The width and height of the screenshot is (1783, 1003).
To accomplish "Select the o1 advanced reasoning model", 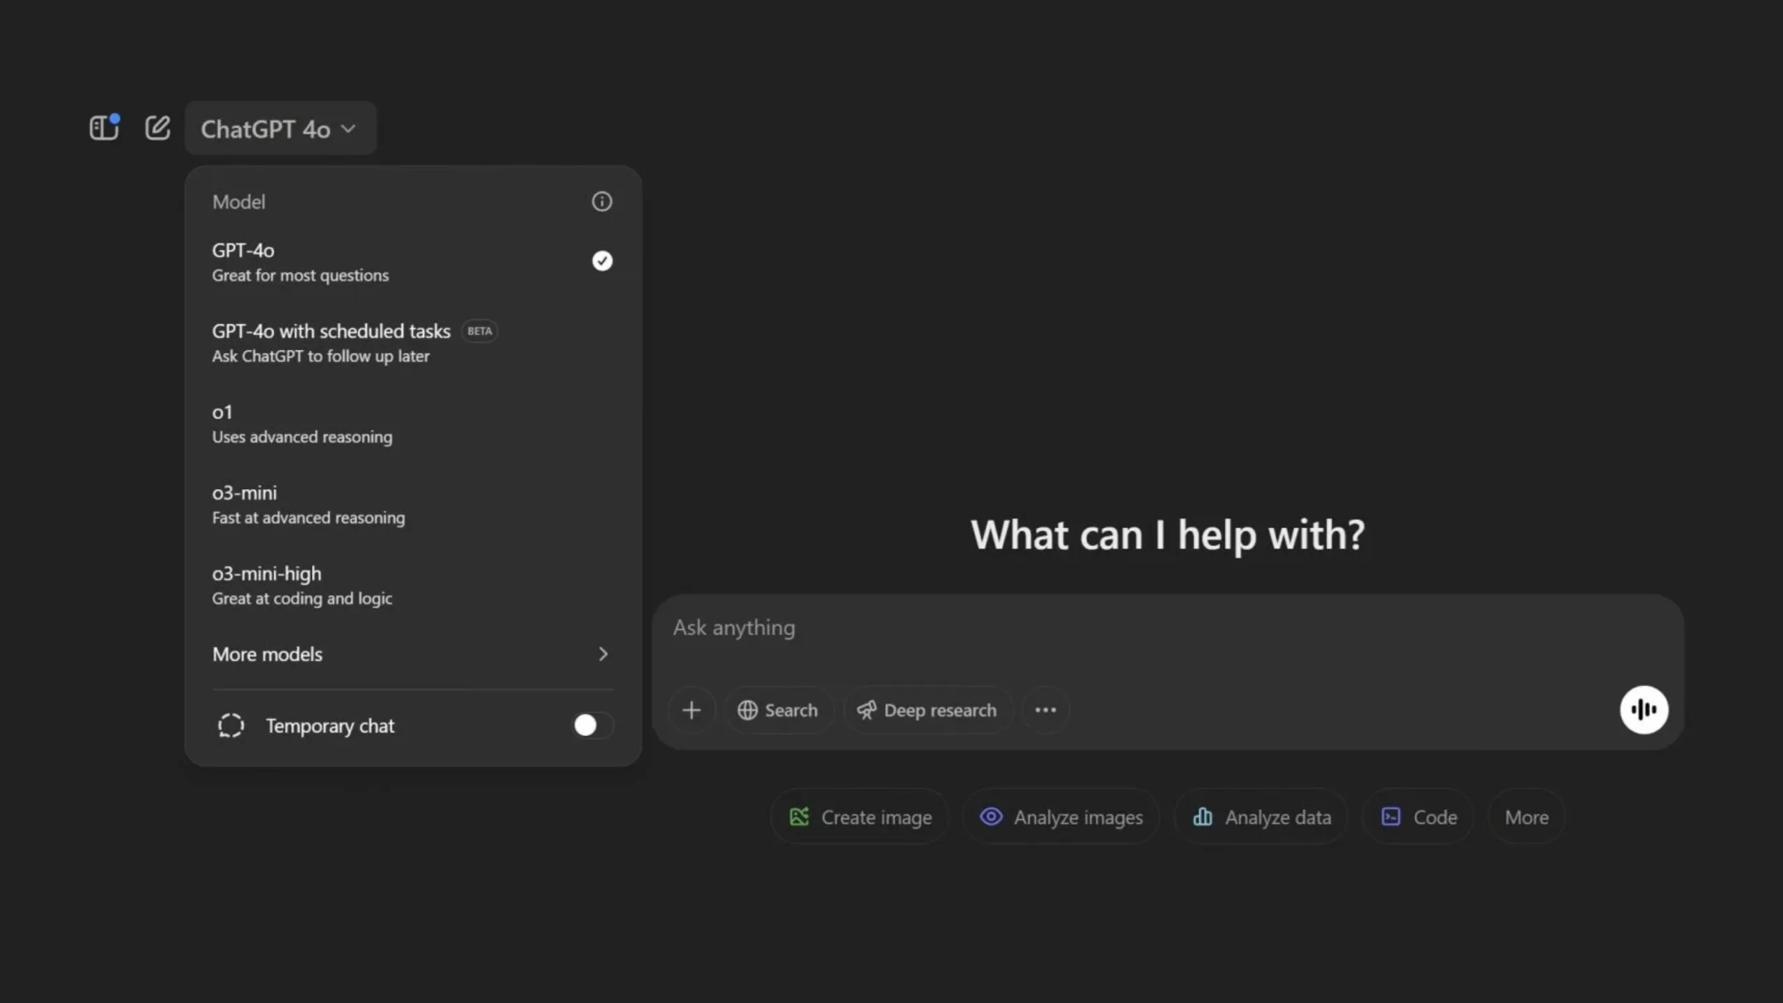I will 413,423.
